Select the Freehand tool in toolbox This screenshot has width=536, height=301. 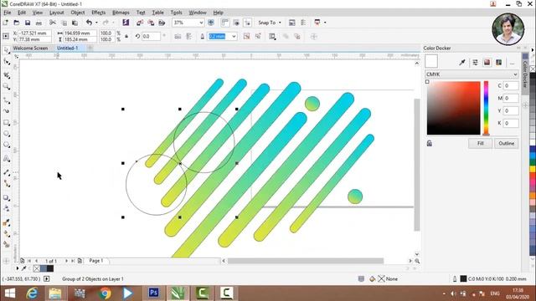pos(6,100)
